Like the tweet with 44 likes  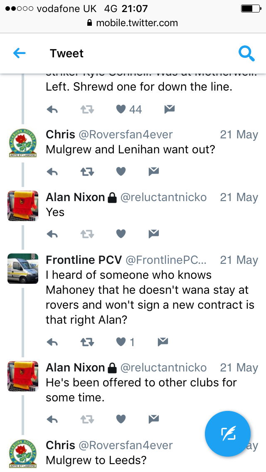pyautogui.click(x=121, y=109)
